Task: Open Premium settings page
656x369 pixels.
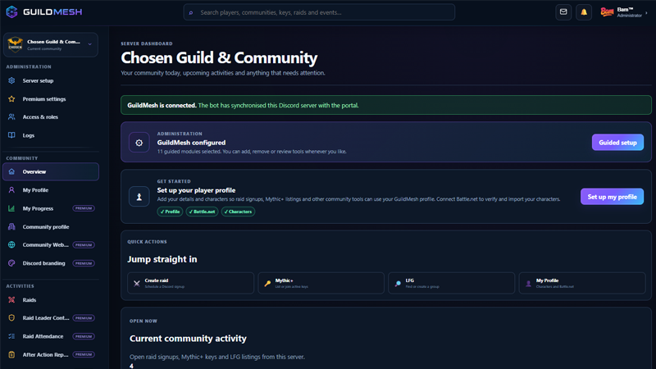Action: click(51, 99)
